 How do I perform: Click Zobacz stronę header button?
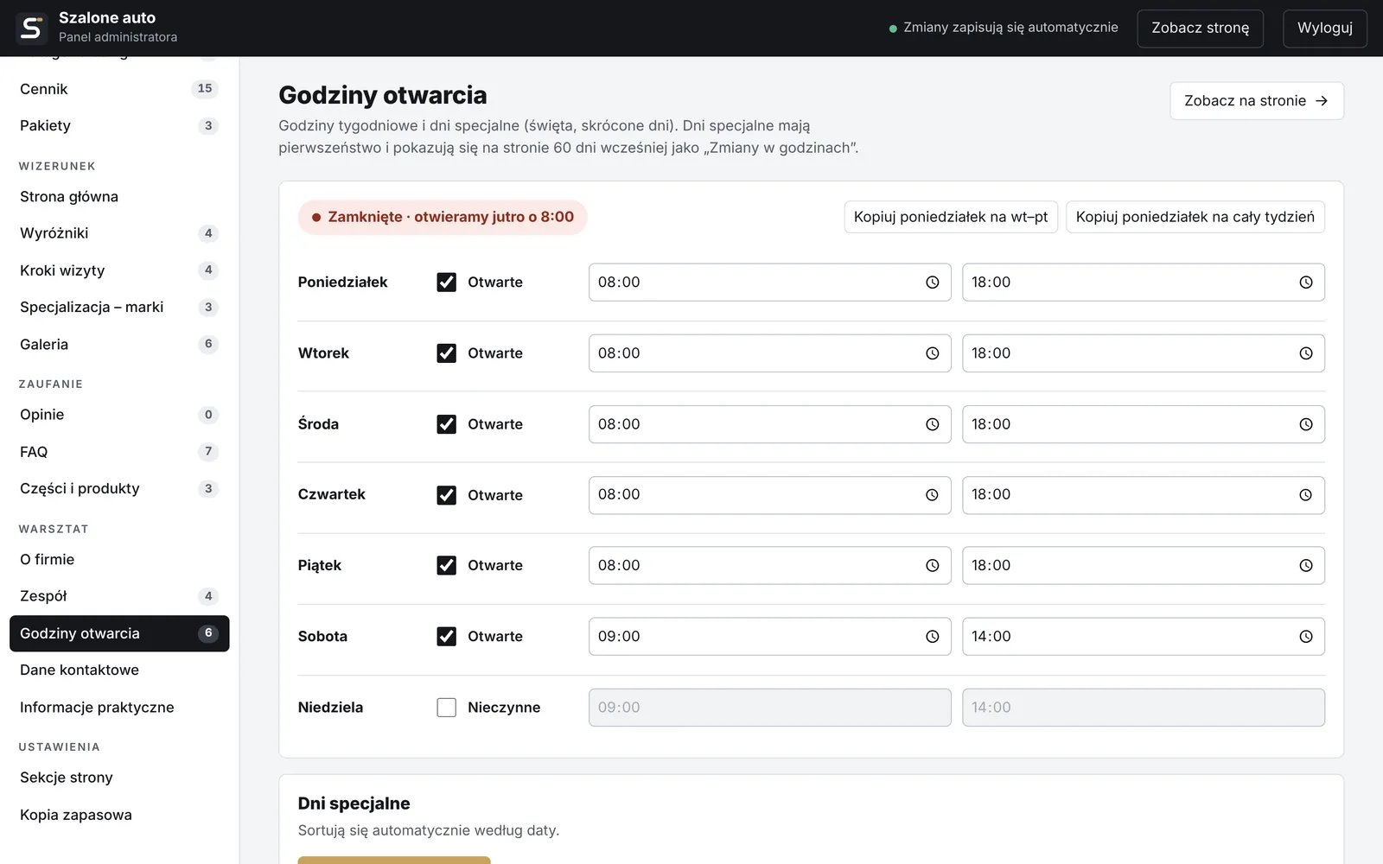1200,29
